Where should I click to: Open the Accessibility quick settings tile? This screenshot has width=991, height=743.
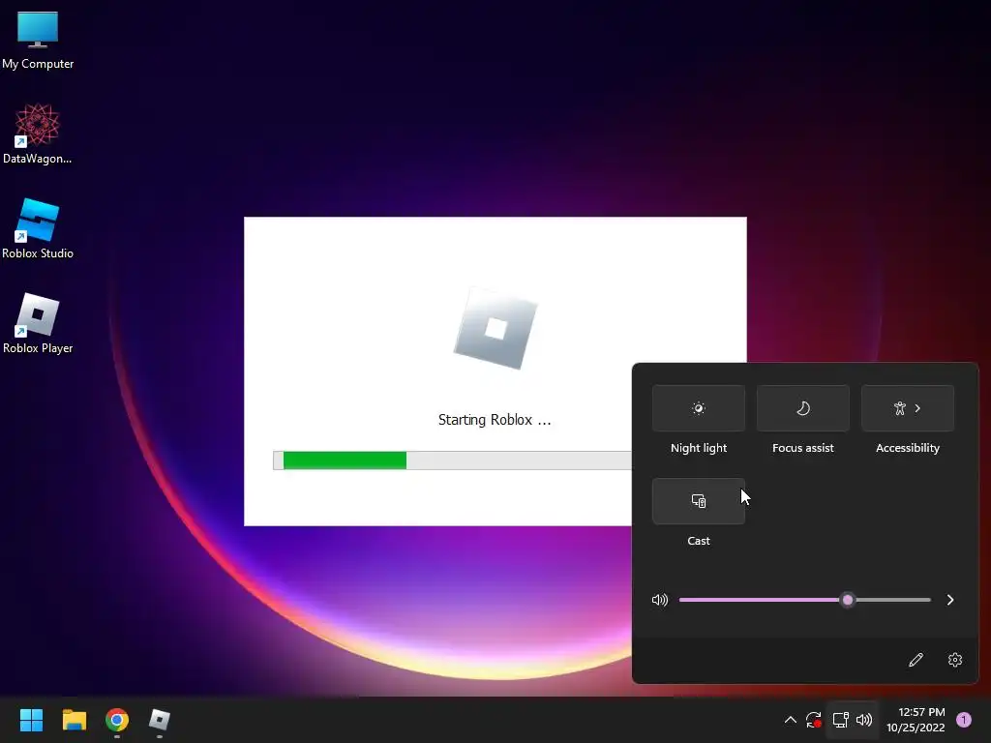coord(908,408)
